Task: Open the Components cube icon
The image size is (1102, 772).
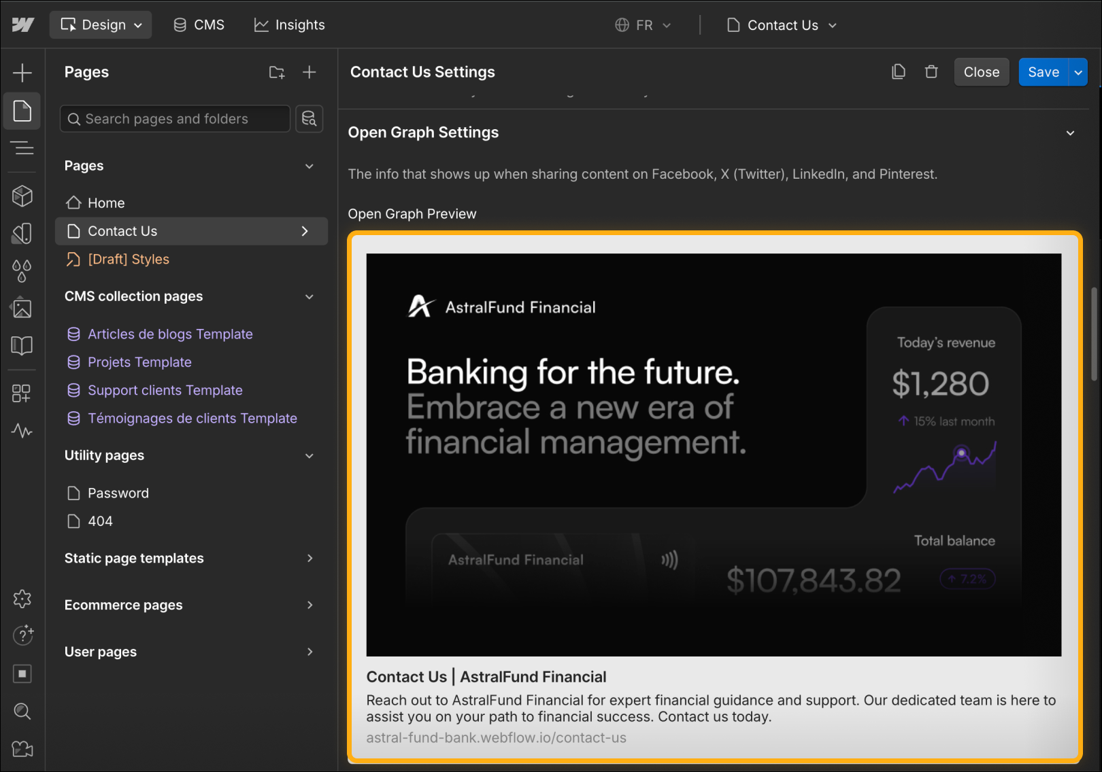Action: pos(22,196)
